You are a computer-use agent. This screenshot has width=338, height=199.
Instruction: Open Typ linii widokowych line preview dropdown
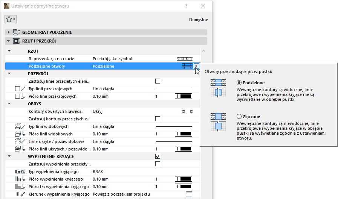click(x=174, y=126)
